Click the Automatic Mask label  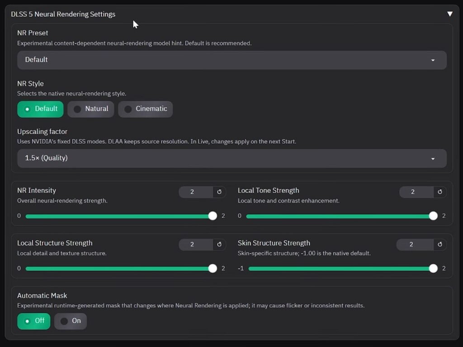[x=42, y=296]
